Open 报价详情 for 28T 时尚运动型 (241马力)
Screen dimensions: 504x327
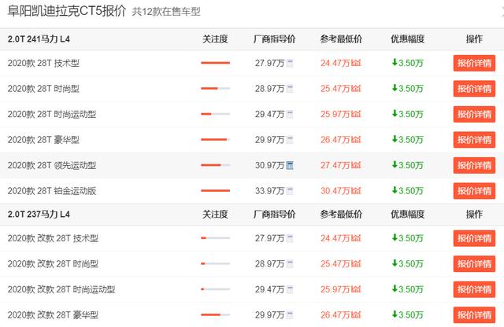(x=474, y=114)
